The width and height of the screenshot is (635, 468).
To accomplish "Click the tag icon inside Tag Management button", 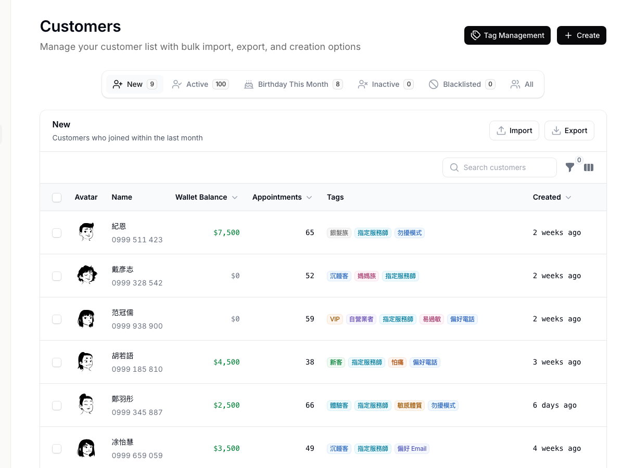I will [476, 35].
